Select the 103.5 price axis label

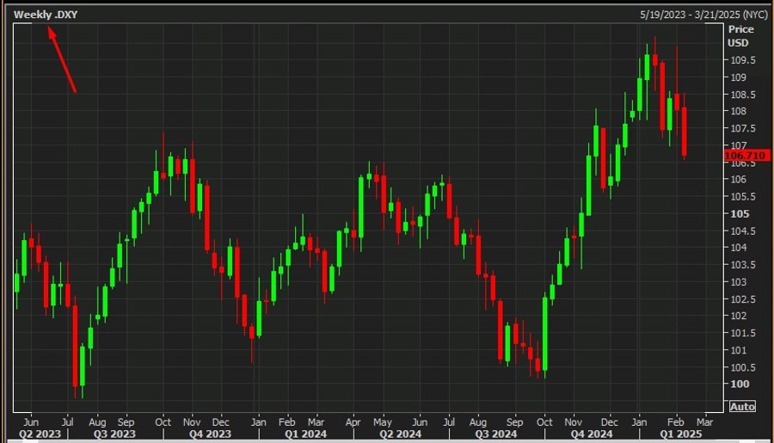742,265
